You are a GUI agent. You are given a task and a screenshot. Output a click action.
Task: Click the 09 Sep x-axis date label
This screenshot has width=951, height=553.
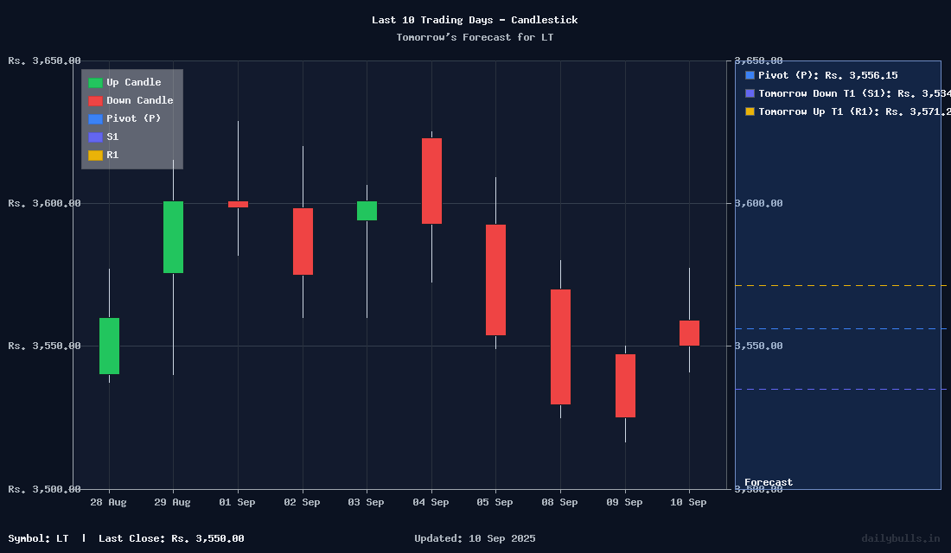click(x=624, y=502)
